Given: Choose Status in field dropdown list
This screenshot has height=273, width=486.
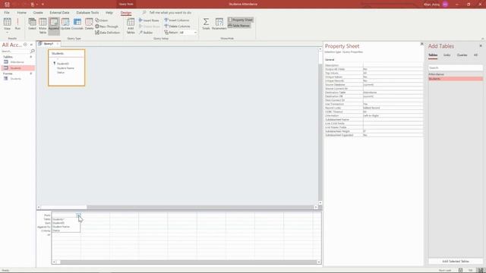Looking at the screenshot, I should click(66, 231).
